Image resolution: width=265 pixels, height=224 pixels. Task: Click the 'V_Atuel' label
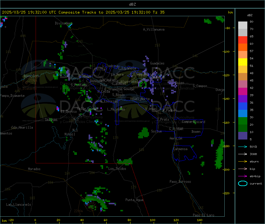click(151, 109)
